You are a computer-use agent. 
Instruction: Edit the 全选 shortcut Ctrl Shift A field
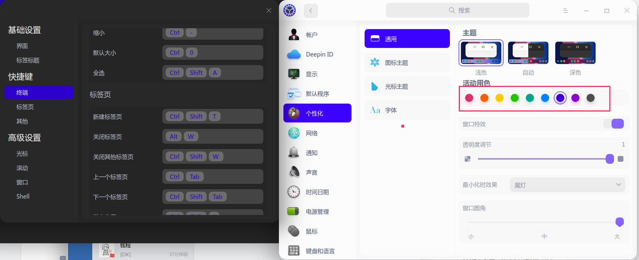pos(213,73)
